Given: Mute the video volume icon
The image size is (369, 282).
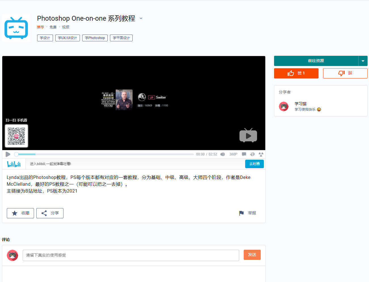Looking at the screenshot, I should [222, 154].
